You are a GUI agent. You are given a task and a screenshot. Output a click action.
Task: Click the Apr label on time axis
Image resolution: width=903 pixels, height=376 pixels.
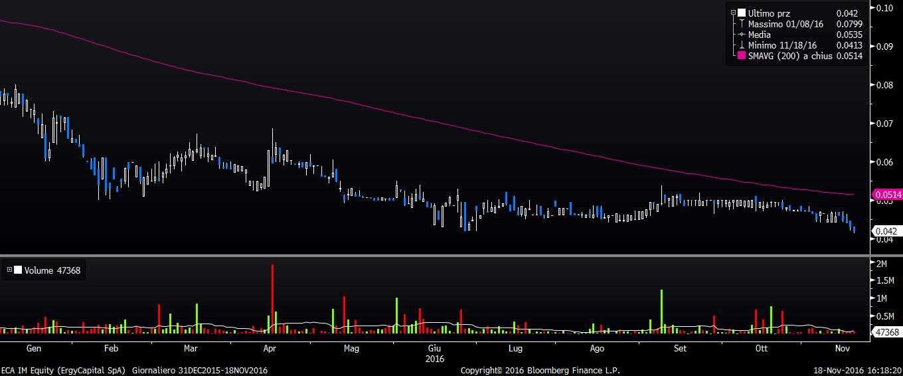pos(270,348)
